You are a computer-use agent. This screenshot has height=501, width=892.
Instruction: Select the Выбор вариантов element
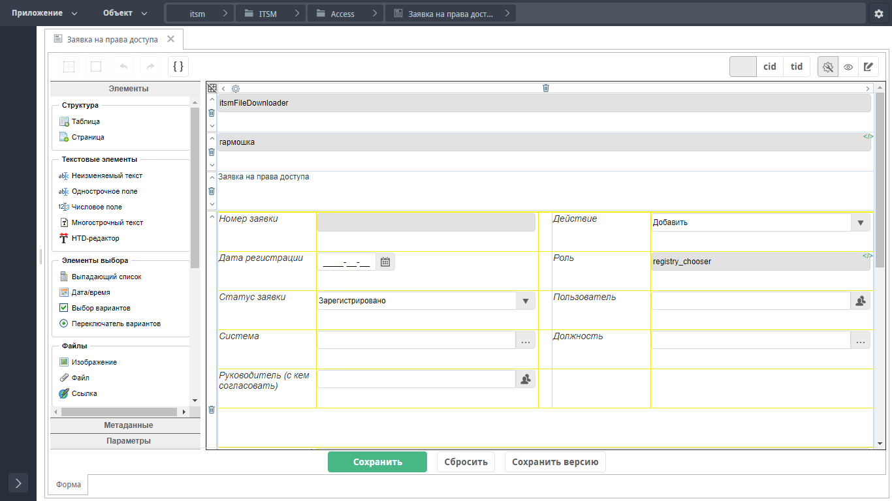coord(95,308)
